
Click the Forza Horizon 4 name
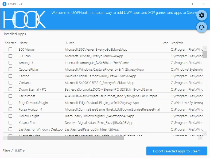click(30, 110)
